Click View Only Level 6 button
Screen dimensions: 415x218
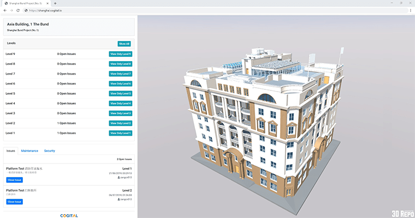point(121,84)
